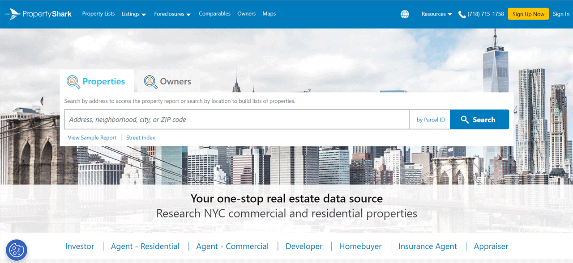Click the phone receiver icon
This screenshot has height=263, width=573.
pyautogui.click(x=462, y=14)
